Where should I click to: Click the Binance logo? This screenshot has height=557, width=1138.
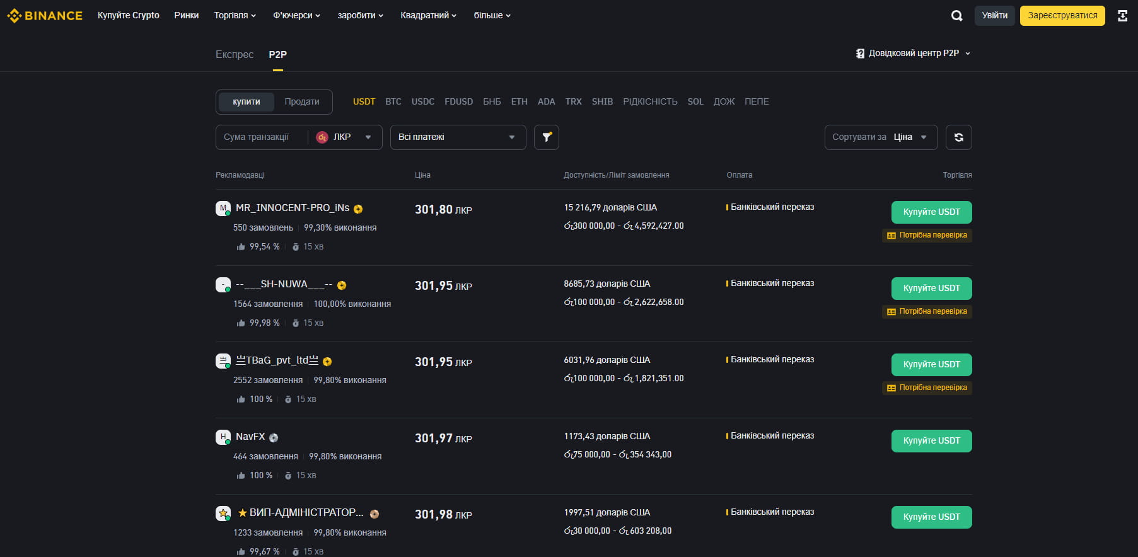[x=45, y=16]
